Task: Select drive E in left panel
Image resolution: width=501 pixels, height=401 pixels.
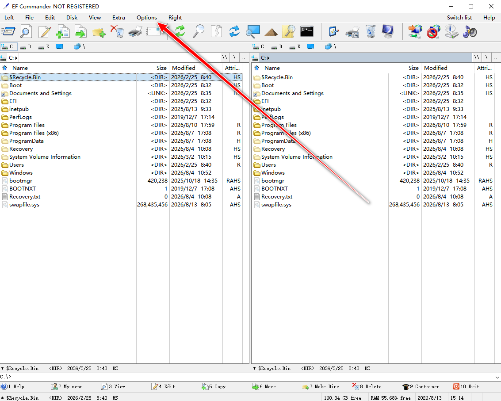Action: pyautogui.click(x=44, y=47)
